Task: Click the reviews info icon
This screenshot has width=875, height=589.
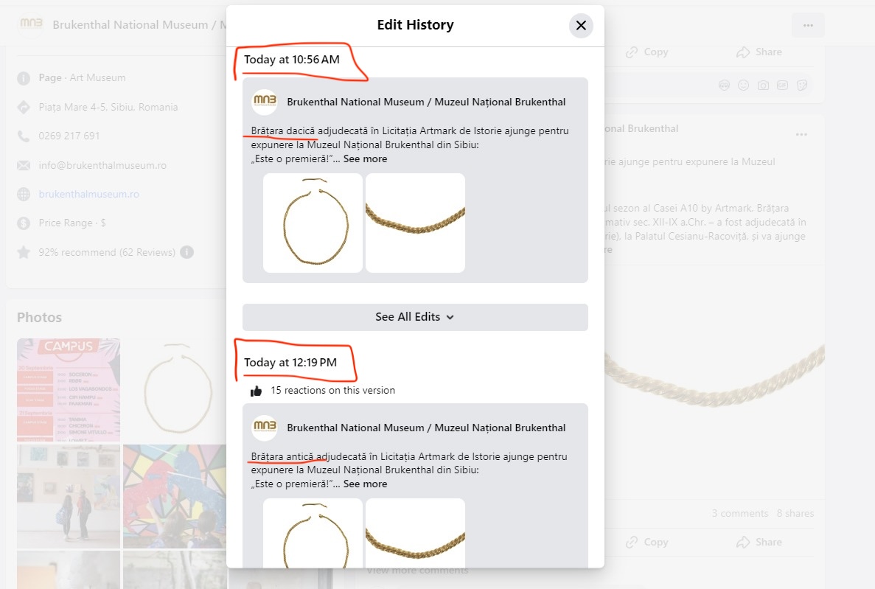Action: tap(187, 252)
